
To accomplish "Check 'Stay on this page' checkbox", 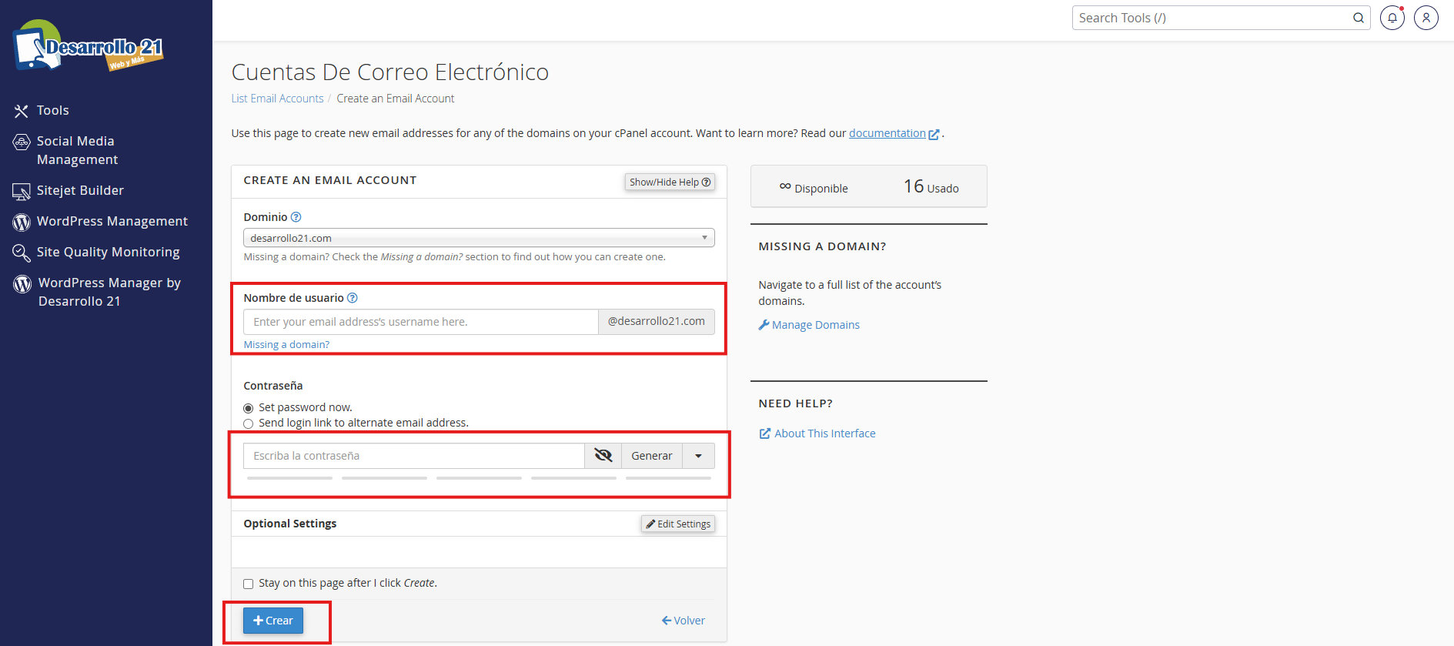I will 248,584.
